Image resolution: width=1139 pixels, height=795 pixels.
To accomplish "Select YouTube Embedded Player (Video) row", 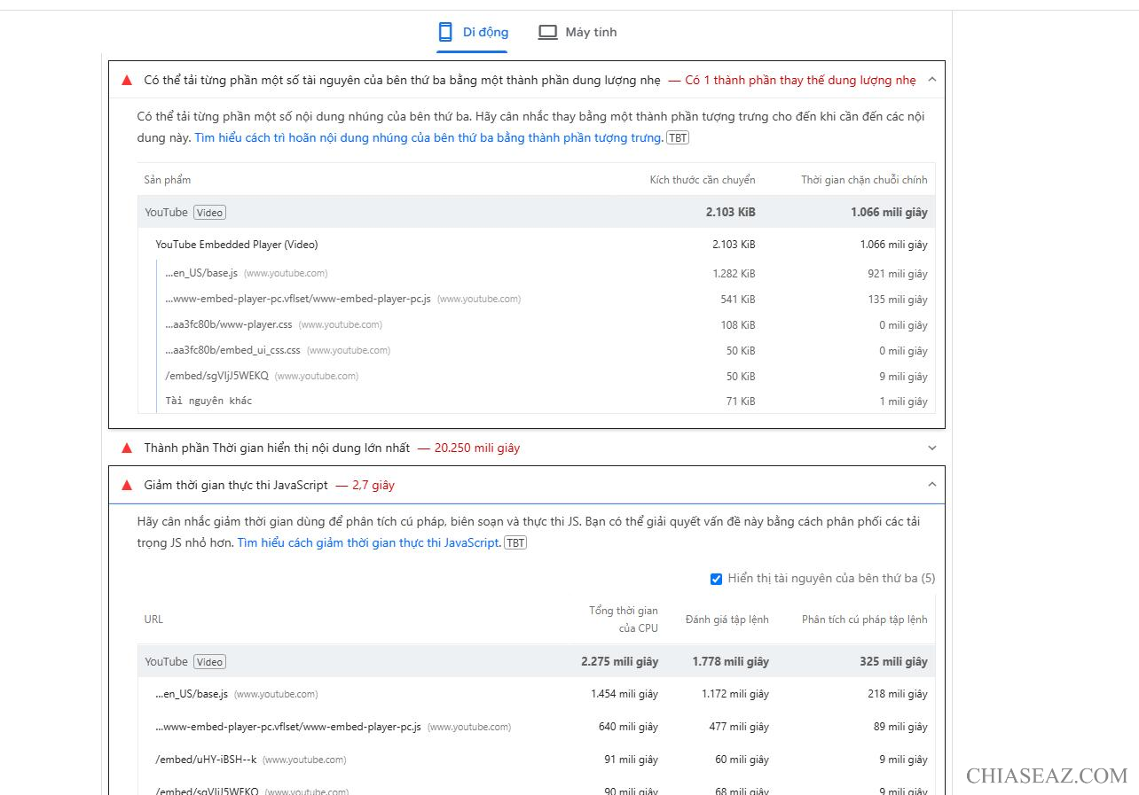I will 536,245.
